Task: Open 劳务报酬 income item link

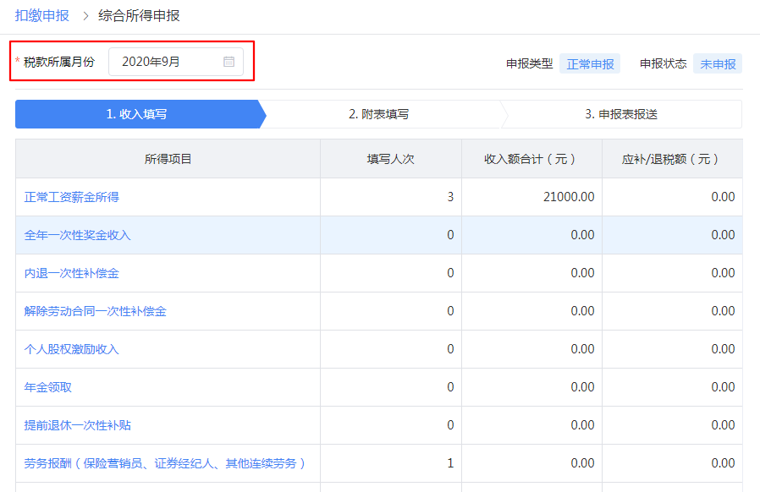Action: (x=165, y=463)
